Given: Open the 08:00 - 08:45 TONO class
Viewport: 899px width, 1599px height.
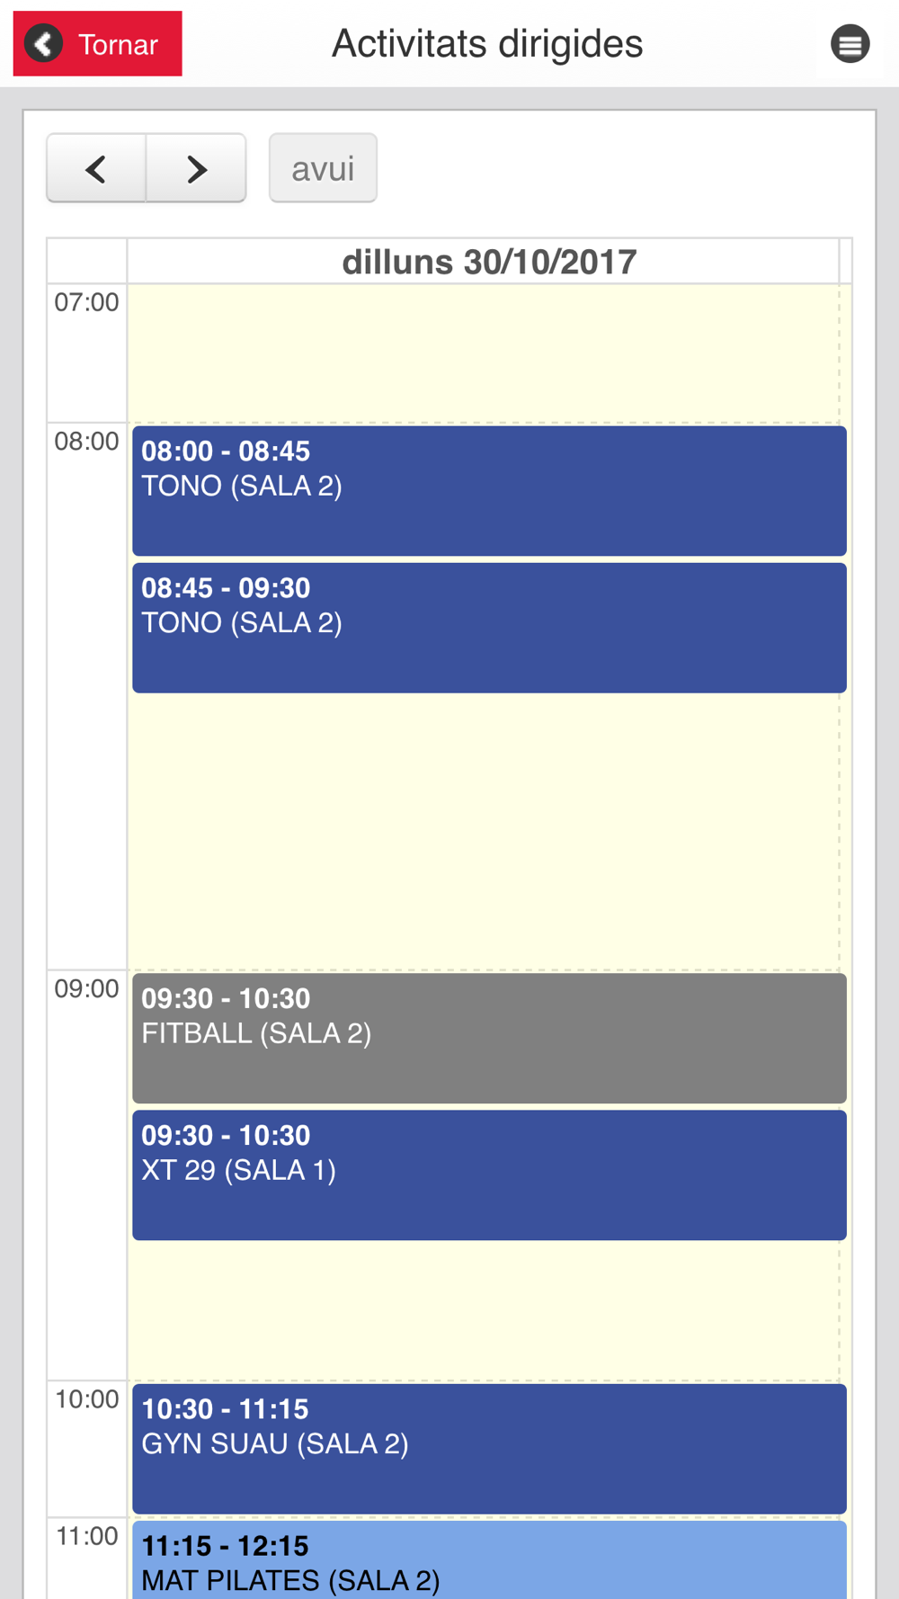Looking at the screenshot, I should [x=489, y=490].
